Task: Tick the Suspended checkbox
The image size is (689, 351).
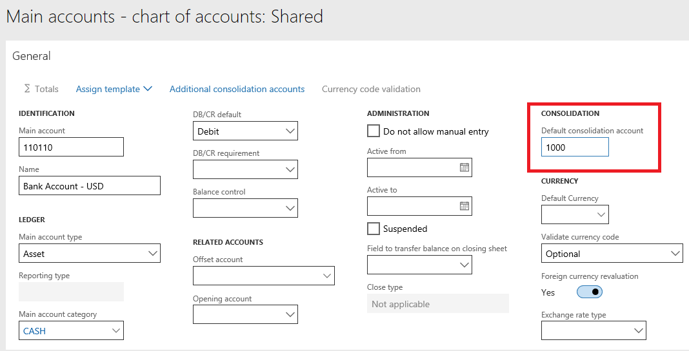Action: coord(374,229)
